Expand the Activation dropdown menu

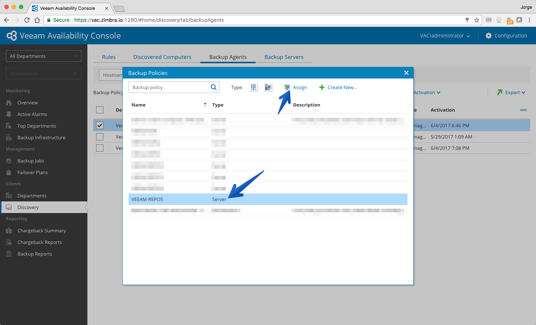pos(427,92)
